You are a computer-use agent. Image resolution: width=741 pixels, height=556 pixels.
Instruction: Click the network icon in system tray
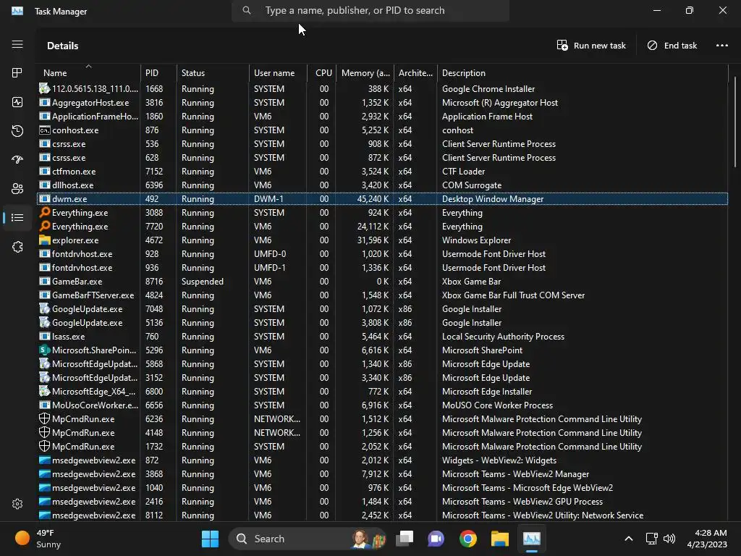tap(652, 539)
